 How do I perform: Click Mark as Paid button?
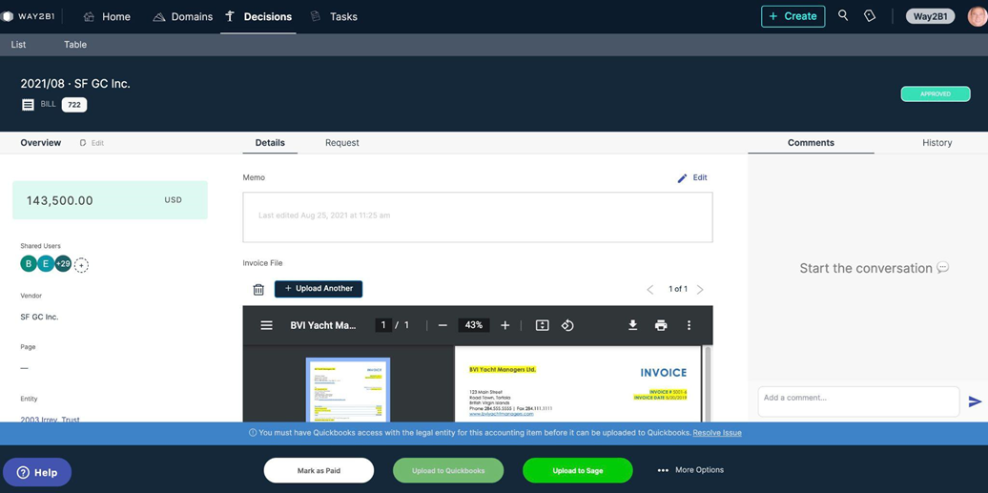[319, 470]
